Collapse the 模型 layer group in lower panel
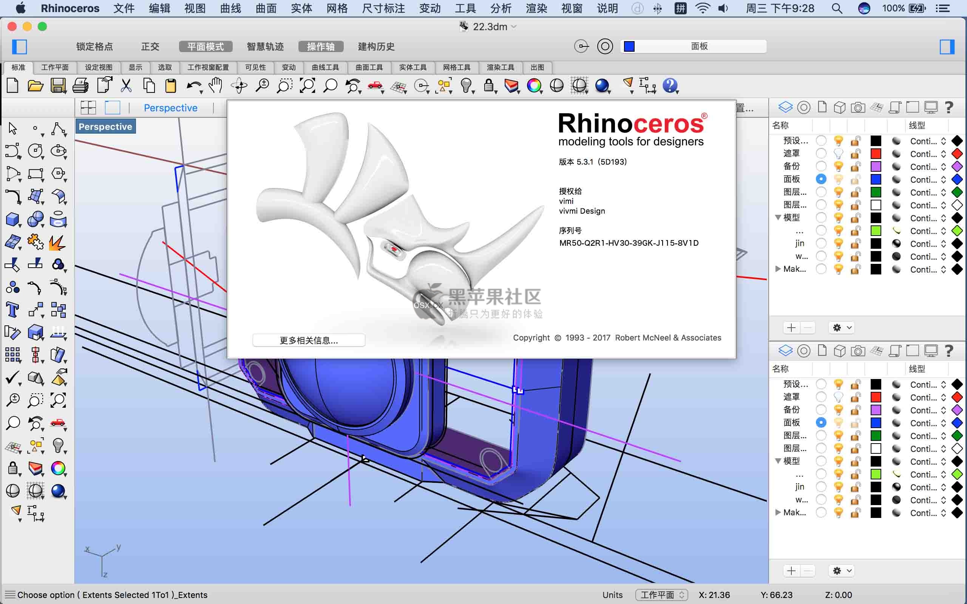967x604 pixels. 778,461
